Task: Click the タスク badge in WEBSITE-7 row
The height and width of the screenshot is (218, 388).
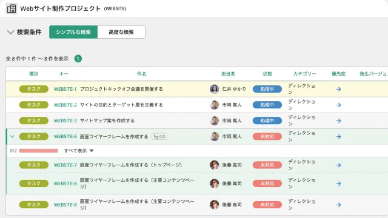Action: [34, 165]
